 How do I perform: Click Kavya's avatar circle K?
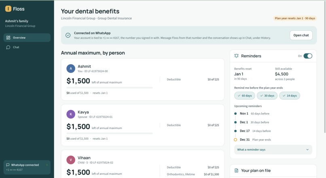click(x=71, y=114)
